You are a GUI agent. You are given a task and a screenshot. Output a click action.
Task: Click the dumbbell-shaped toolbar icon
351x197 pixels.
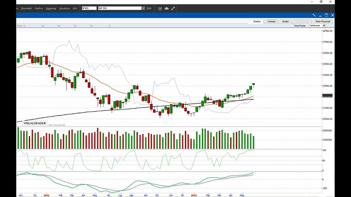[173, 8]
